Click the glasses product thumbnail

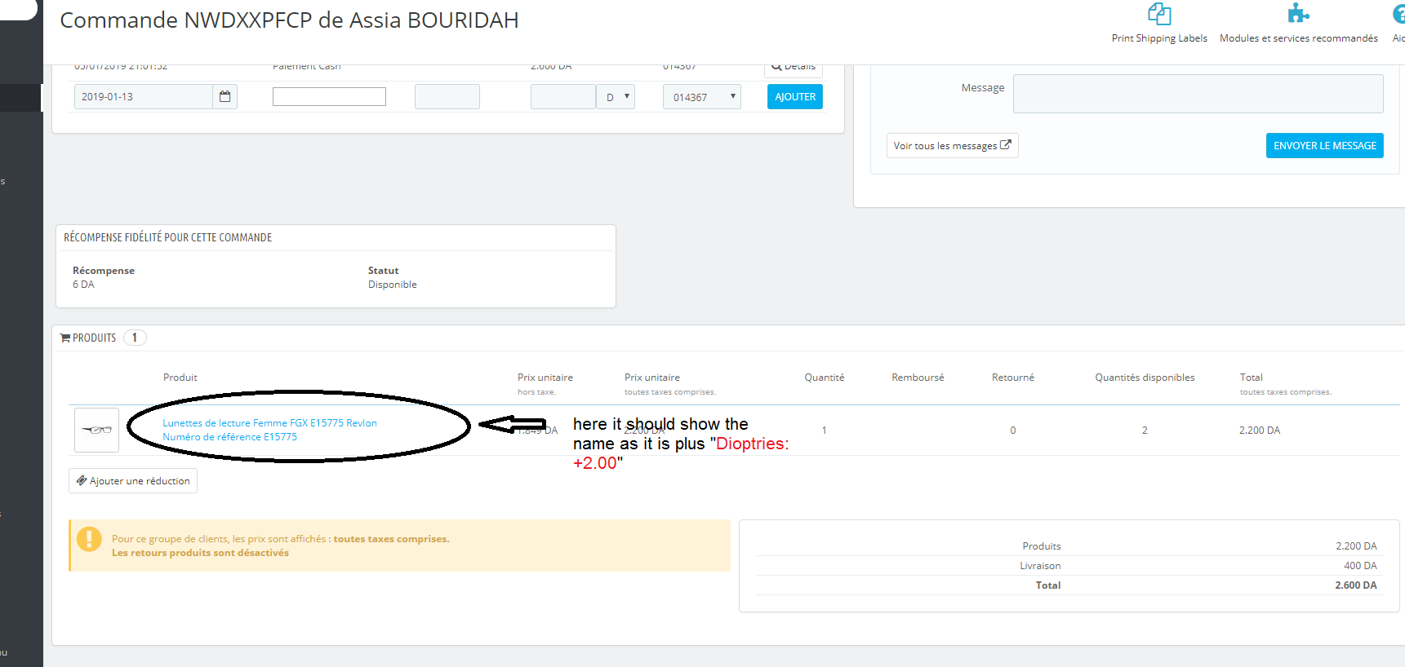[x=96, y=430]
